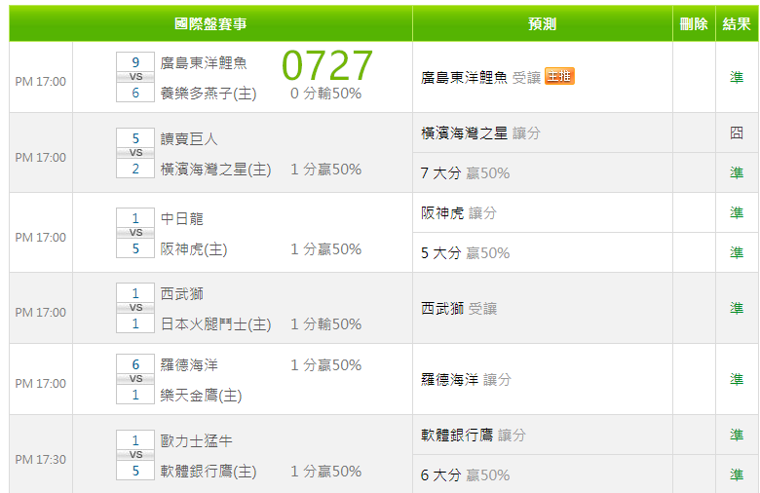Screen dimensions: 760x493
Task: Click the 結果 column header
Action: tap(737, 24)
